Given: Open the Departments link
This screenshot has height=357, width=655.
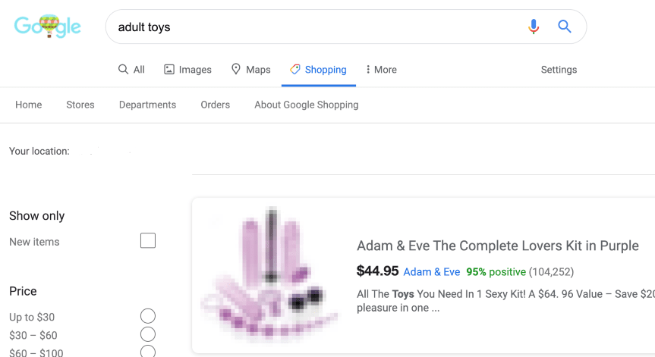Looking at the screenshot, I should (147, 105).
